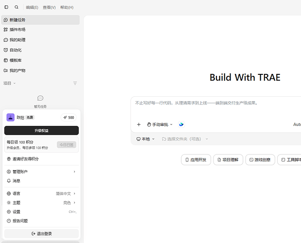
Task: Click into the task prompt input field
Action: tap(217, 107)
